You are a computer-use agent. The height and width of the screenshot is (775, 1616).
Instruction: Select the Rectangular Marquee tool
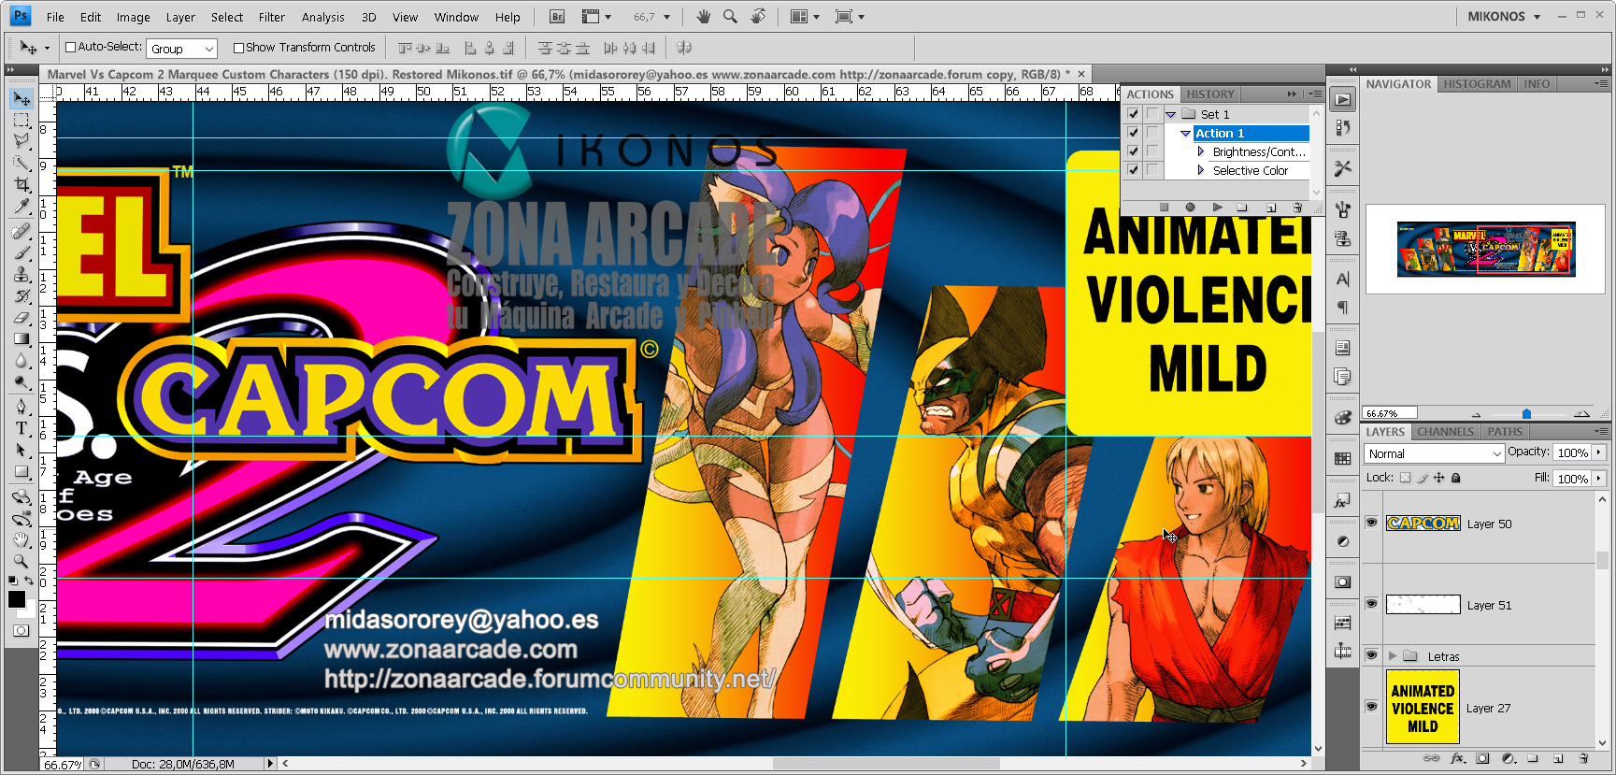[21, 120]
